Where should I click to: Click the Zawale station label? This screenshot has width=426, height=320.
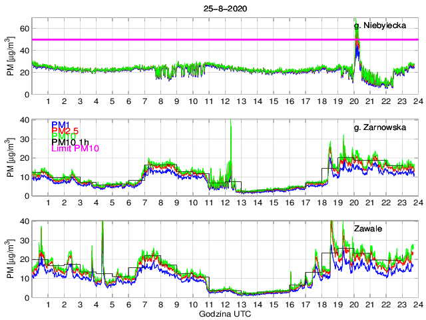click(367, 229)
